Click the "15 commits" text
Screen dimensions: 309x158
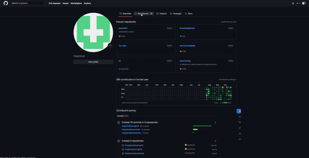(145, 130)
